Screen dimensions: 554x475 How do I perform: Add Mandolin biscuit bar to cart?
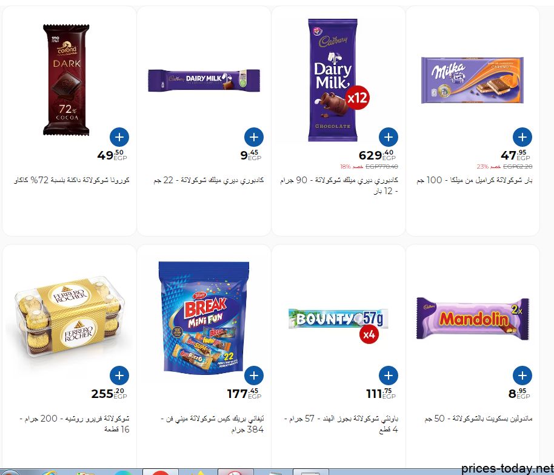522,376
